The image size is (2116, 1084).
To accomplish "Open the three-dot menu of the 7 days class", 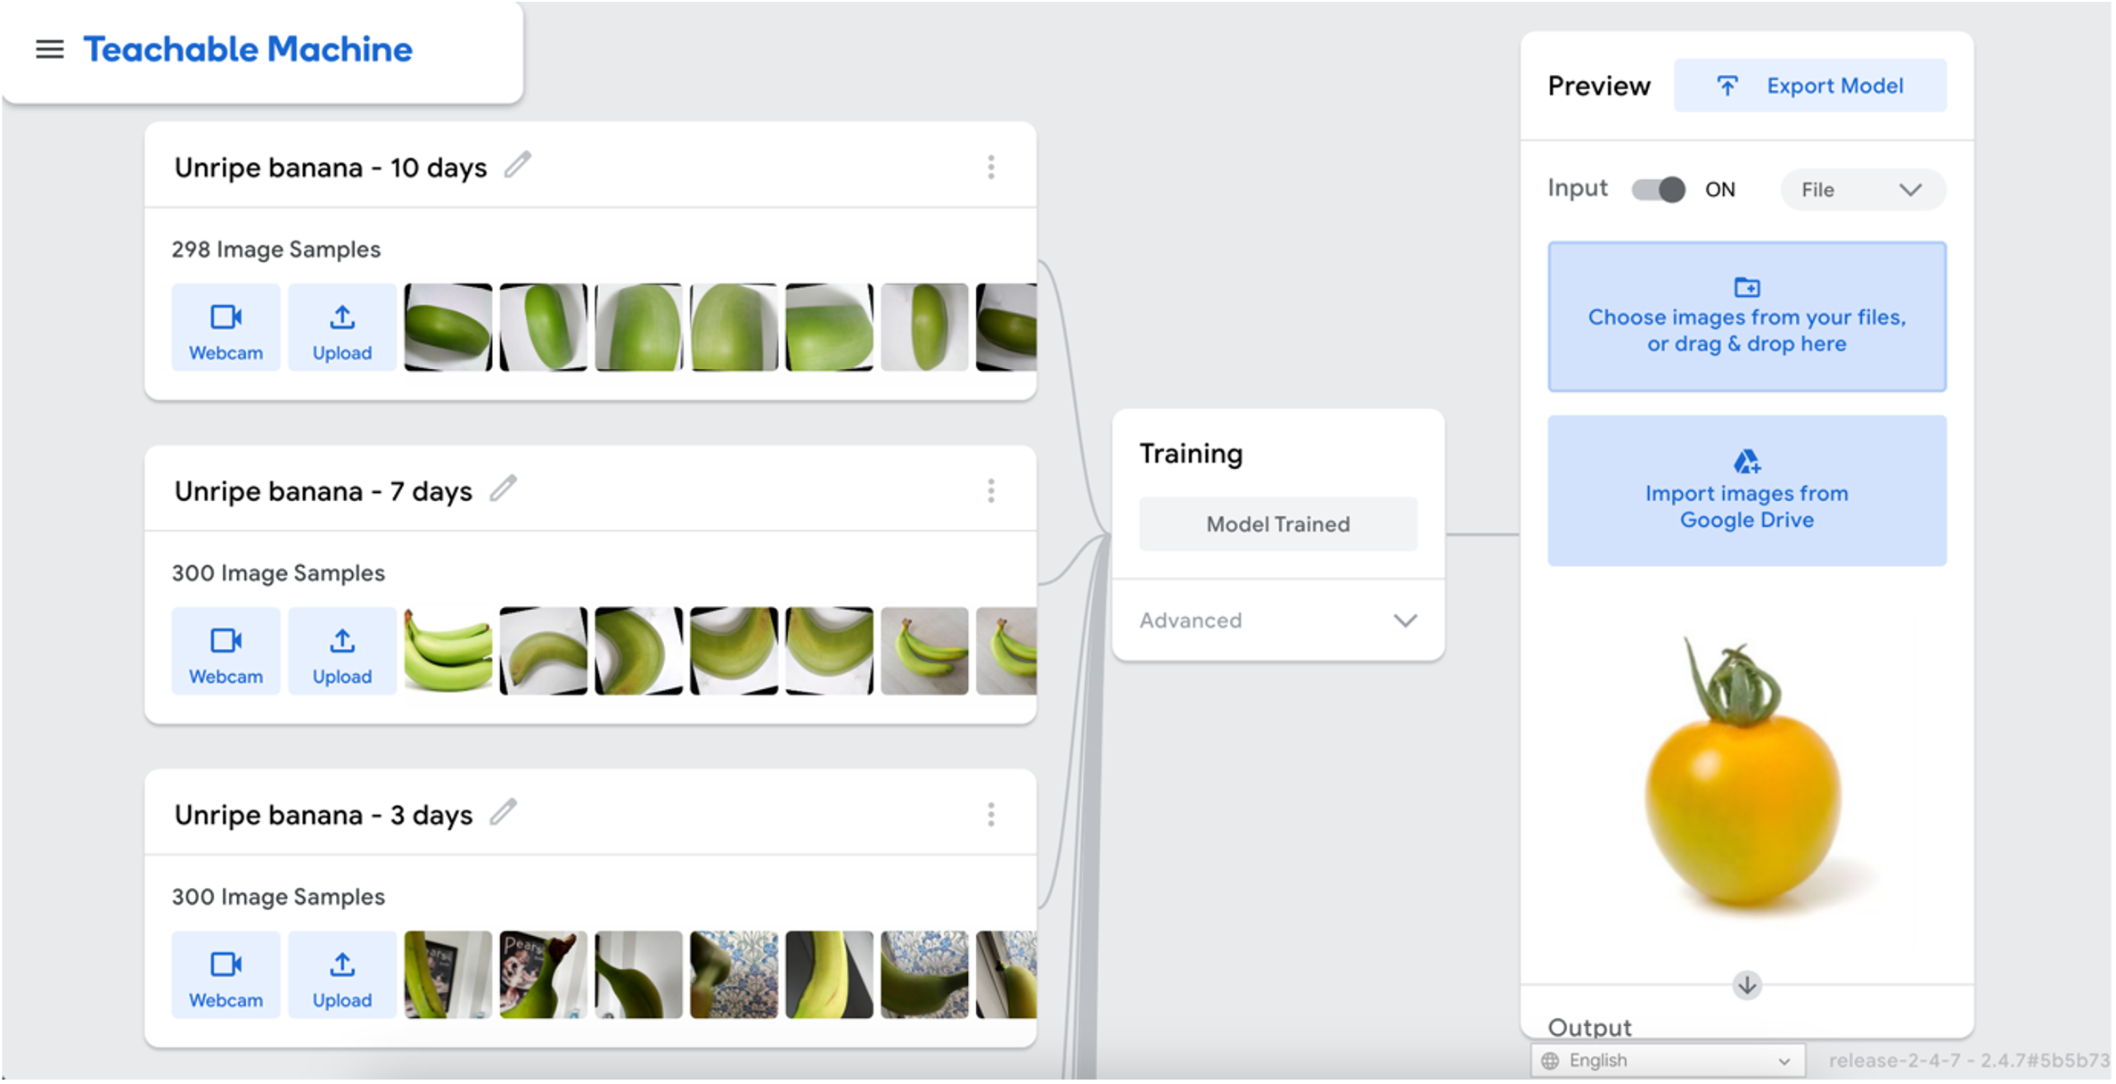I will (990, 490).
